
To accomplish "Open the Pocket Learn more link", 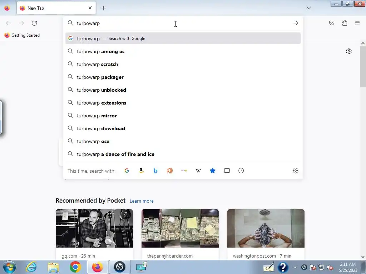I will point(142,201).
